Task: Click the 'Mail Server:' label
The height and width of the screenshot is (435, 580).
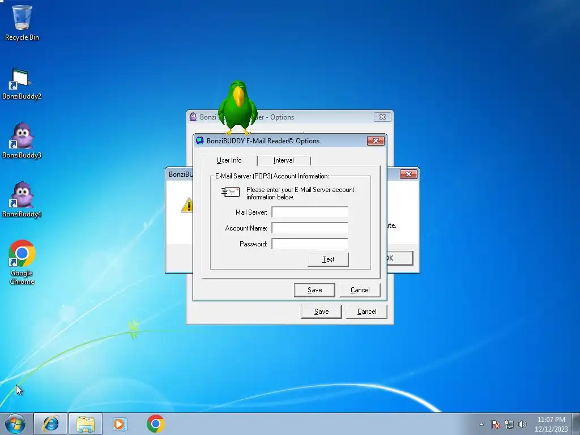Action: pyautogui.click(x=251, y=212)
